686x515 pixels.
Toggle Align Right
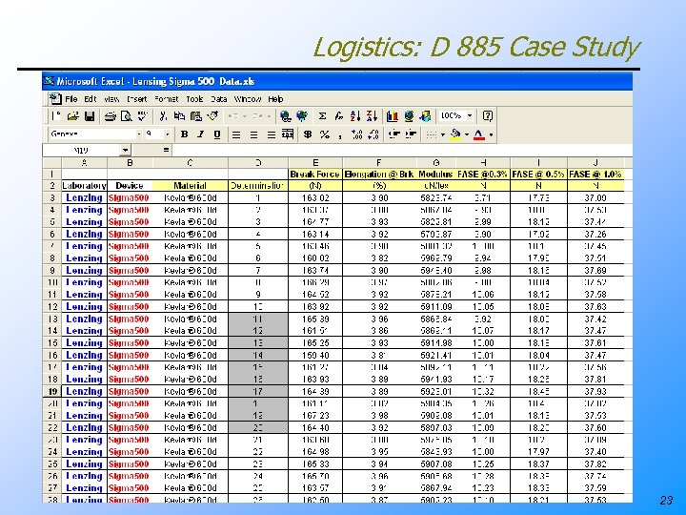272,134
